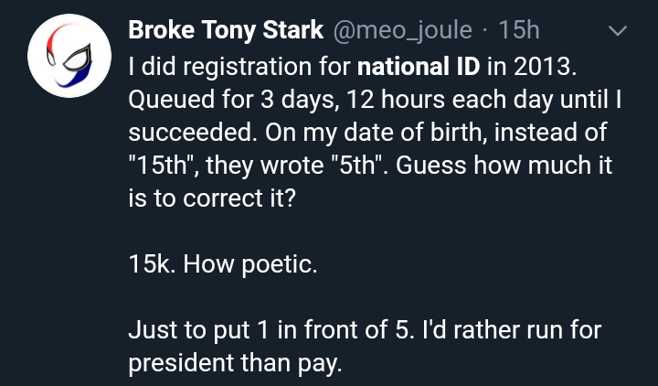658x386 pixels.
Task: Click the dot separator before 15h
Action: point(485,31)
